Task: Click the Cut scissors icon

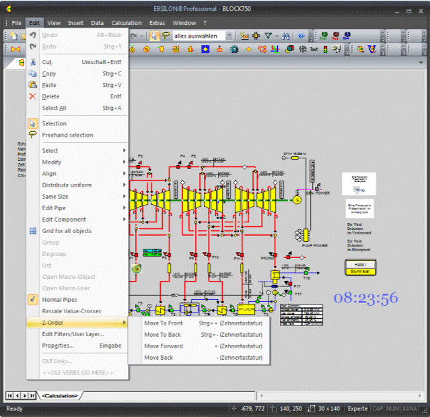Action: click(x=32, y=62)
